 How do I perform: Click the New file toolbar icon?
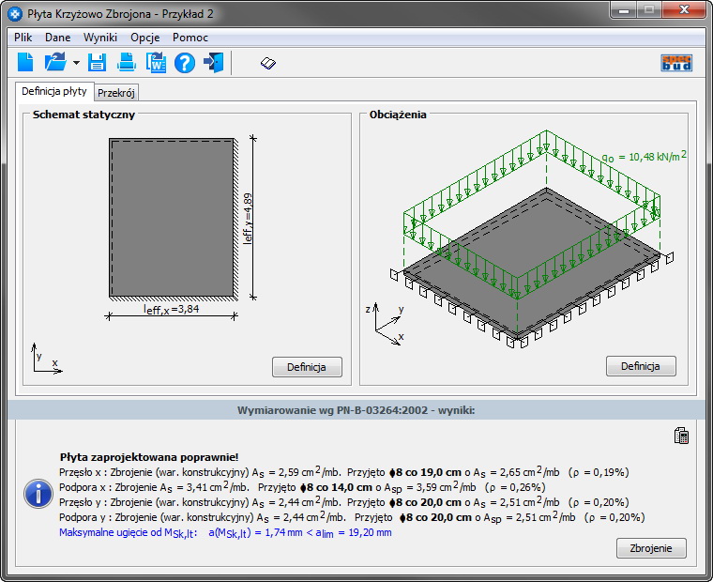[25, 63]
